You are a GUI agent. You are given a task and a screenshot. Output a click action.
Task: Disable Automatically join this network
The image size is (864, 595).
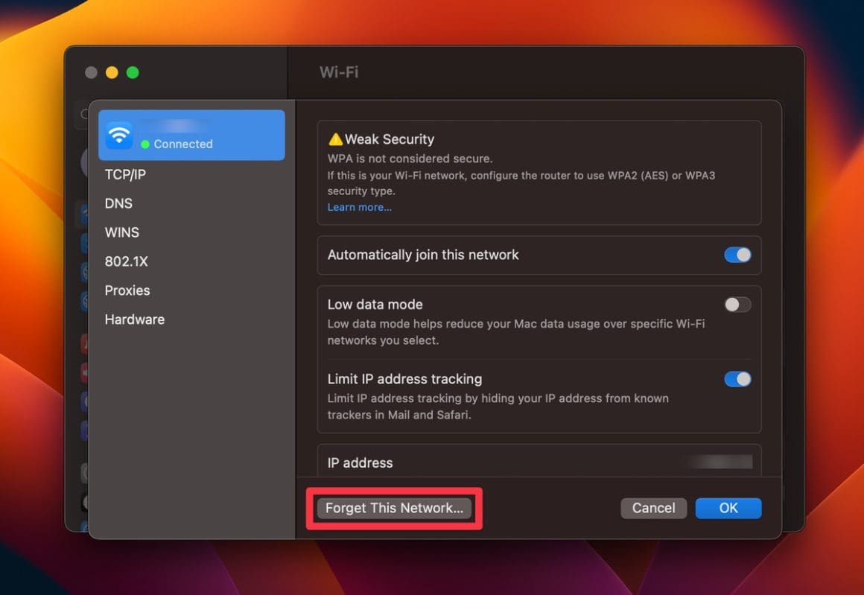737,255
